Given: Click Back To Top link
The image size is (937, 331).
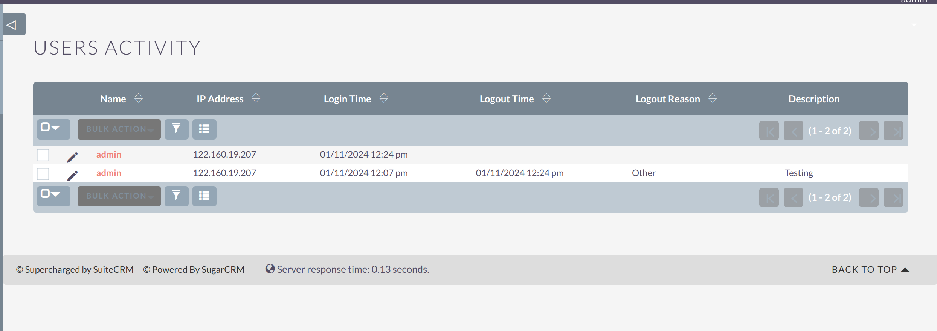Looking at the screenshot, I should tap(870, 270).
